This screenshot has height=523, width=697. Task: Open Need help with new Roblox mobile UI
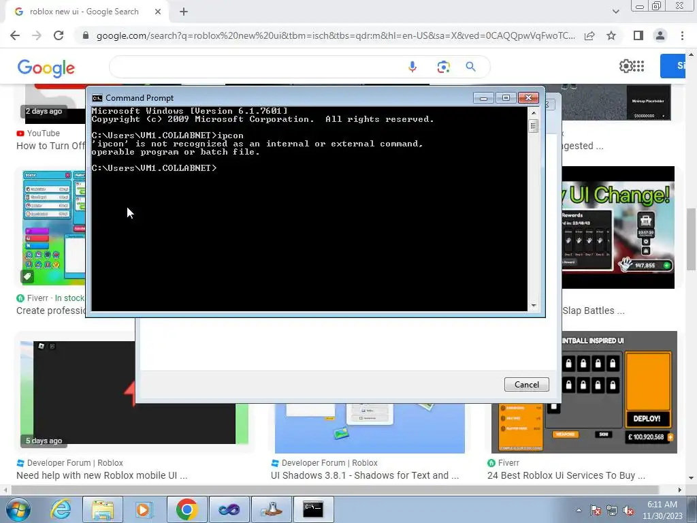tap(102, 475)
